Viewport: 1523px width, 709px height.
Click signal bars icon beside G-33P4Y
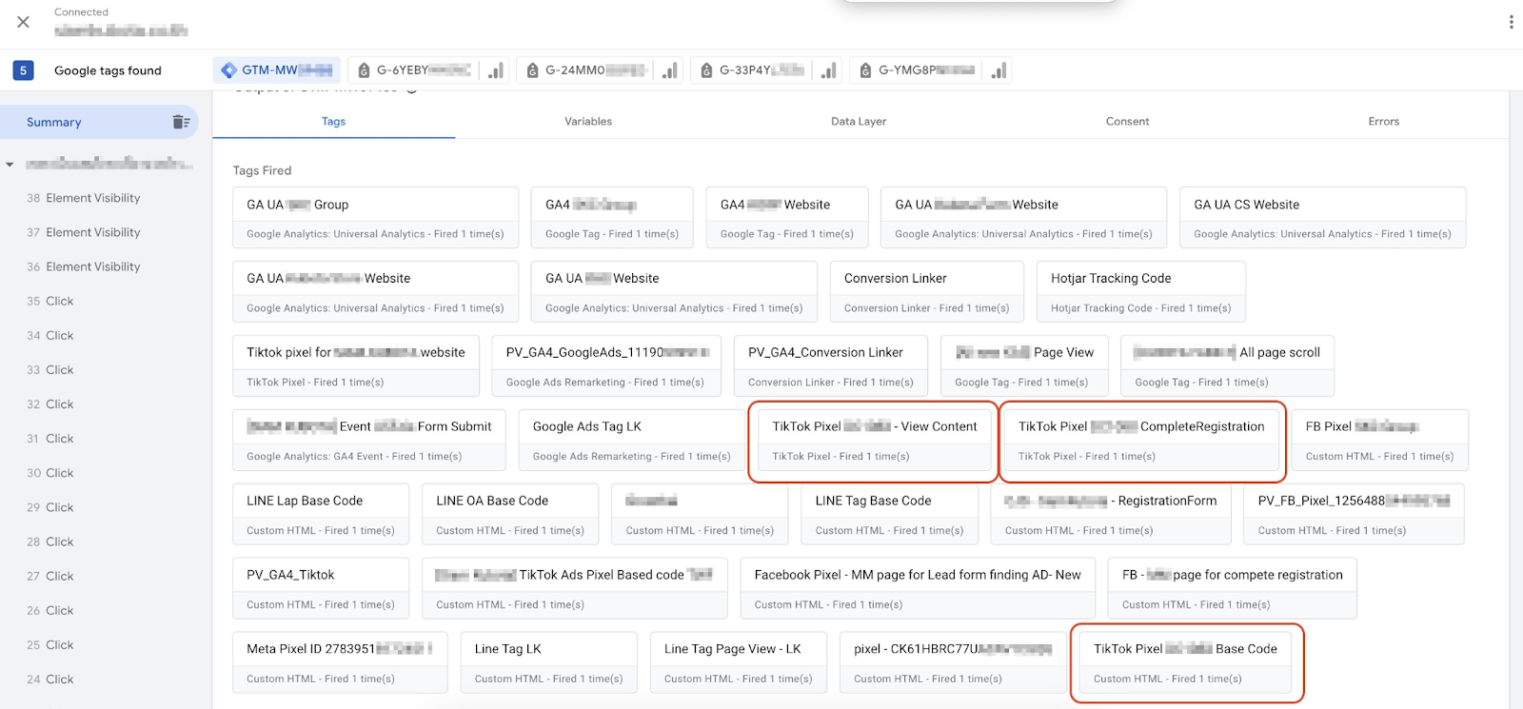(x=829, y=70)
